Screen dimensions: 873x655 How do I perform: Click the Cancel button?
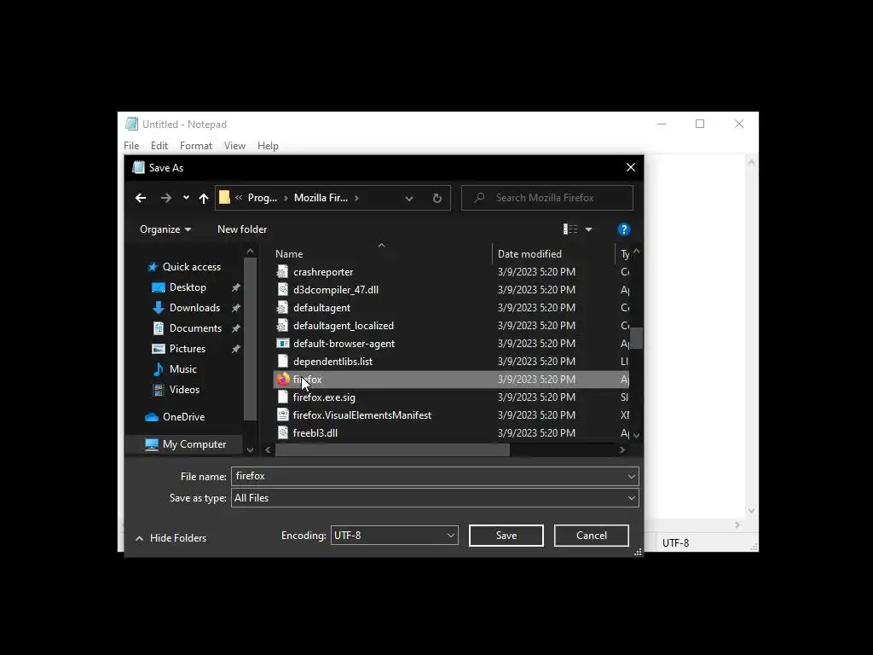(x=592, y=536)
